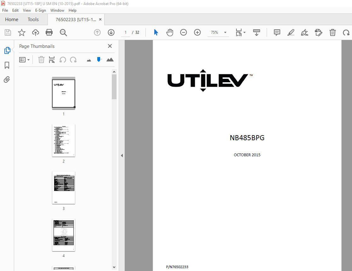The height and width of the screenshot is (271, 352).
Task: Open Page Thumbnails pane icon
Action: coord(7,50)
